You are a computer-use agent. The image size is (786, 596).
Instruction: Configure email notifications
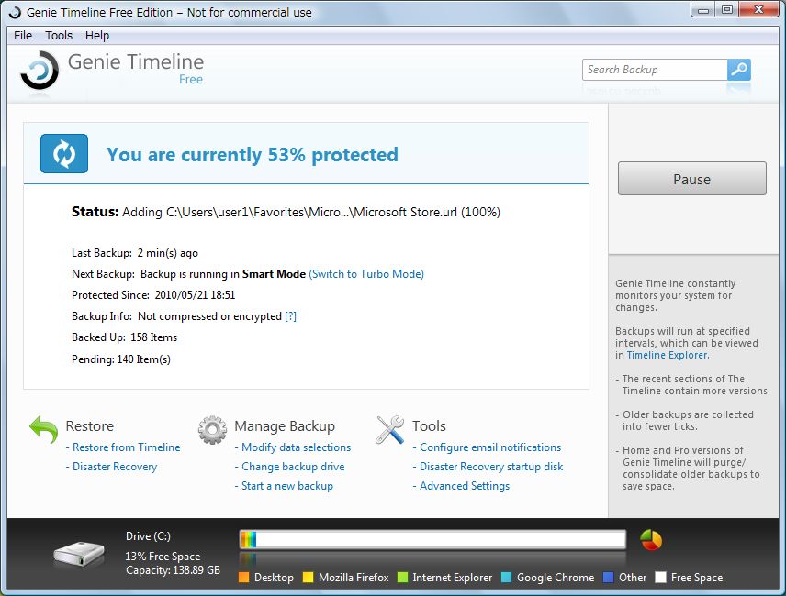pyautogui.click(x=490, y=447)
